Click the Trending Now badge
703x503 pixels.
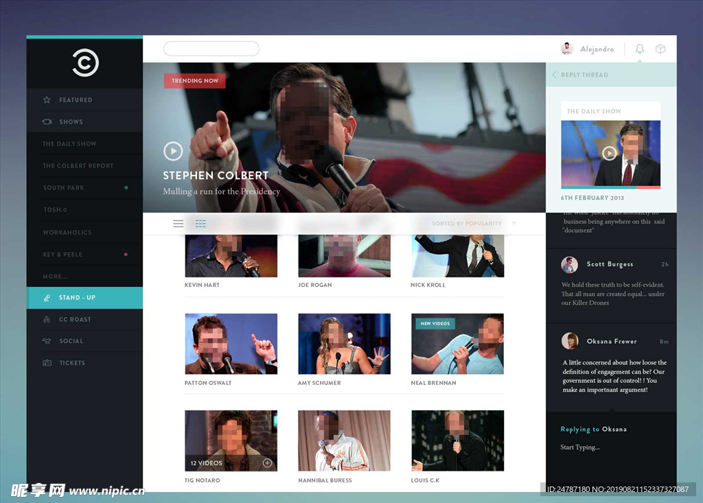[194, 81]
